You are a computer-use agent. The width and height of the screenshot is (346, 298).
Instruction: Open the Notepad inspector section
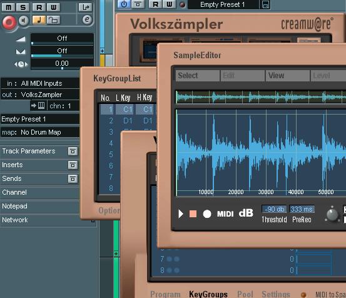tap(40, 206)
